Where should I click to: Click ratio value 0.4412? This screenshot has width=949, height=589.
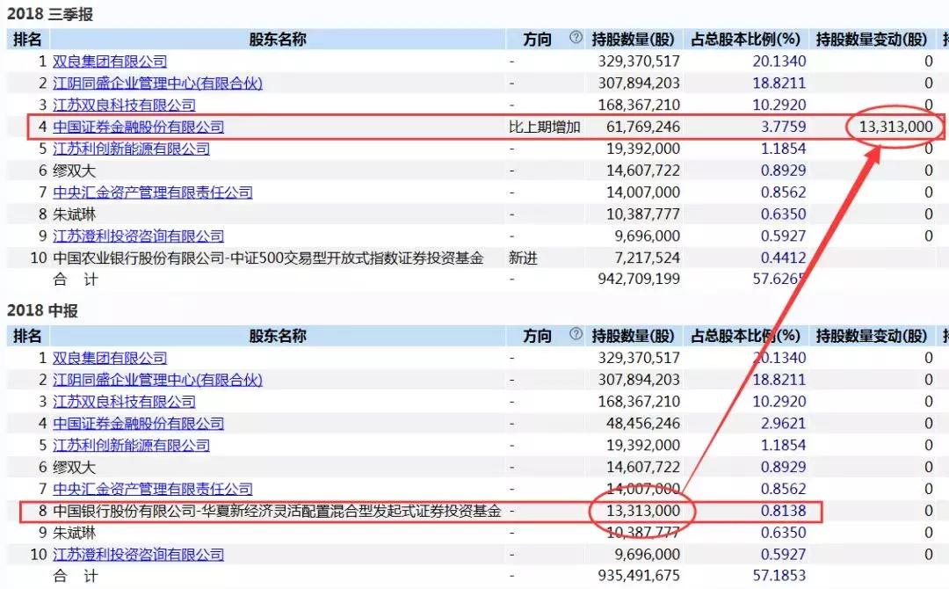coord(783,258)
